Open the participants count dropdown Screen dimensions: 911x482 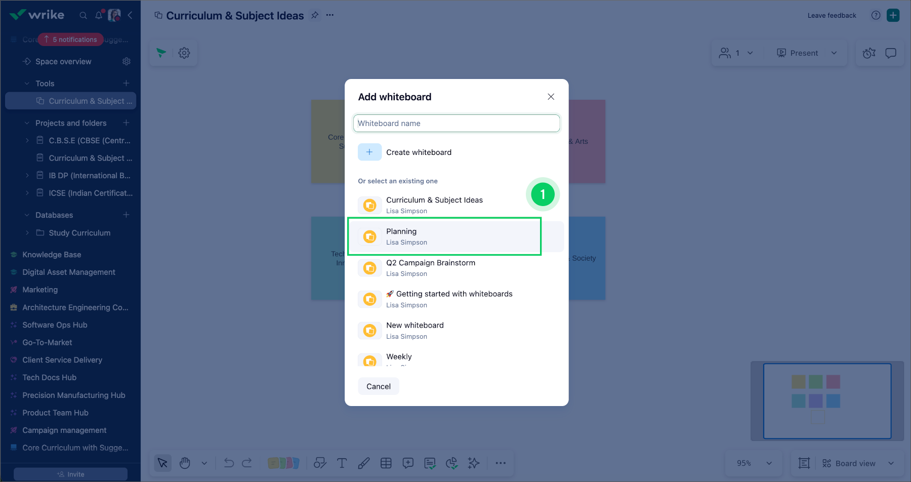tap(736, 53)
